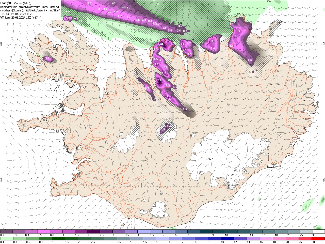Click the 0.5 value at the northeast band's southern tip
The height and width of the screenshot is (244, 325).
250,60
